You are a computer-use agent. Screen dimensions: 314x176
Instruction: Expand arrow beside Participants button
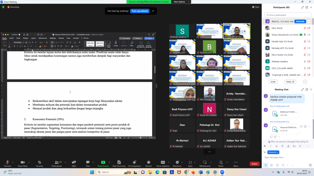[x=63, y=161]
